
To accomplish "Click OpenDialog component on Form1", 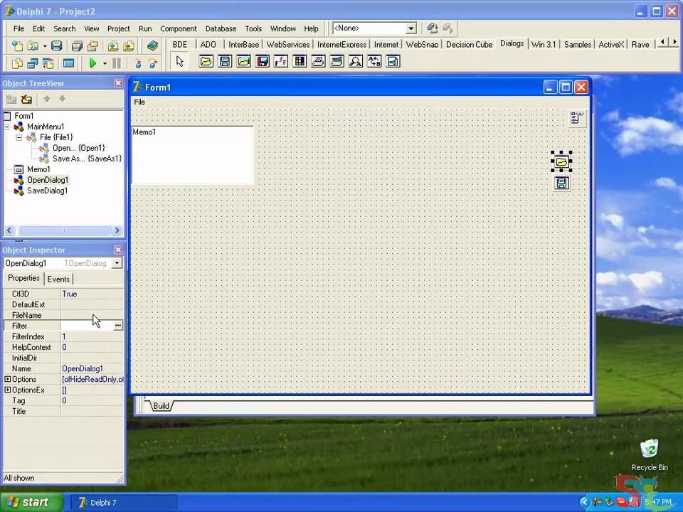I will click(562, 162).
